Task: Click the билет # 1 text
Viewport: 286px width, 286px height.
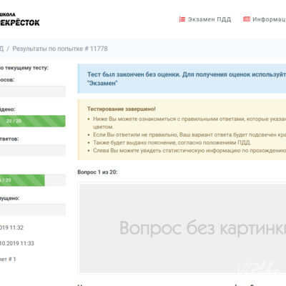Action: pyautogui.click(x=8, y=260)
